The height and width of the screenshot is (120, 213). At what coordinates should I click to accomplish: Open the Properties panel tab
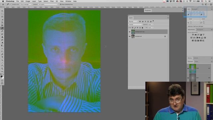148,10
